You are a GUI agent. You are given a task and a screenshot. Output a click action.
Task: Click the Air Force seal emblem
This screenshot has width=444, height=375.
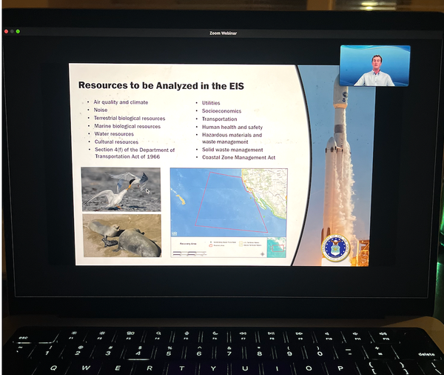pyautogui.click(x=334, y=248)
